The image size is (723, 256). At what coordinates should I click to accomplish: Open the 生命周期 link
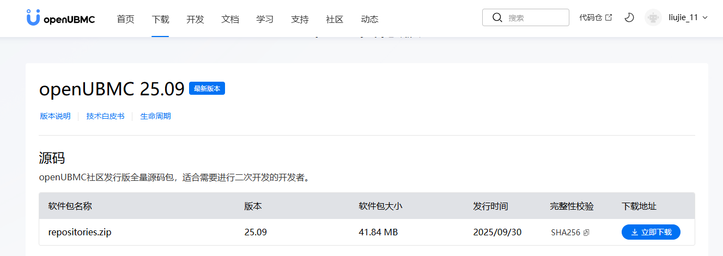point(155,116)
